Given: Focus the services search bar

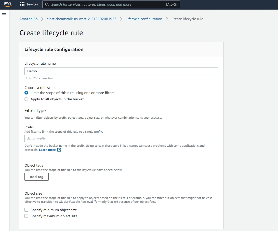Looking at the screenshot, I should (110, 4).
